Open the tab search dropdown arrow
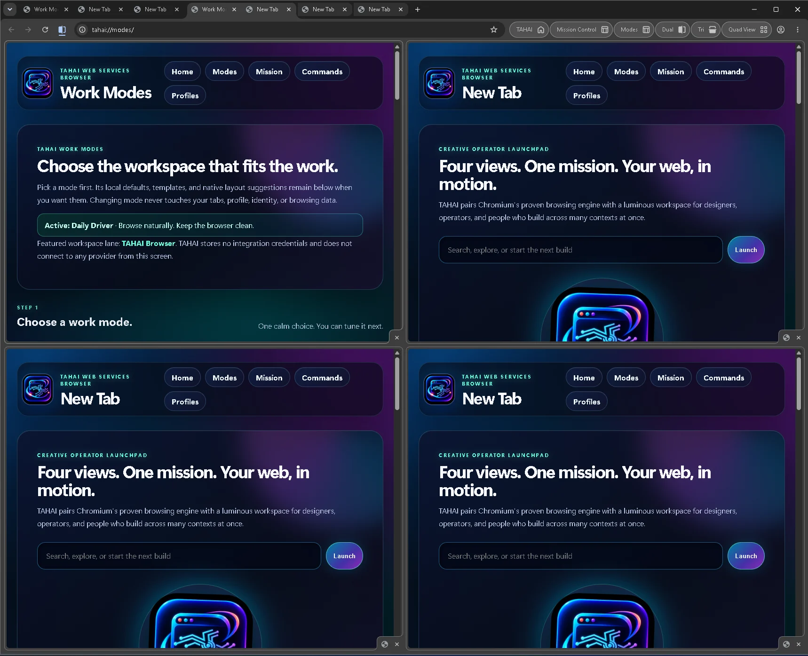The height and width of the screenshot is (656, 808). pyautogui.click(x=9, y=9)
